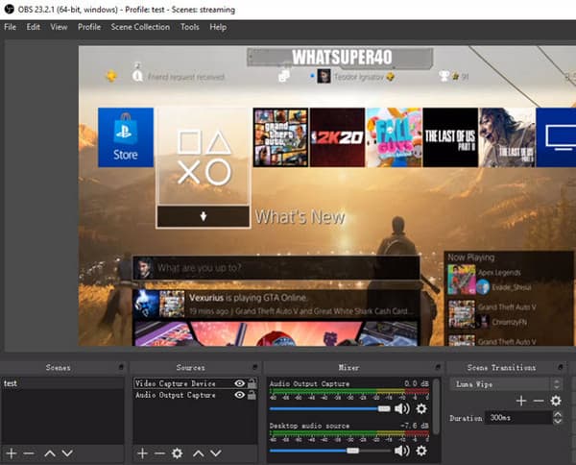The height and width of the screenshot is (465, 576).
Task: Pop out the Sources dock icon
Action: click(x=255, y=367)
